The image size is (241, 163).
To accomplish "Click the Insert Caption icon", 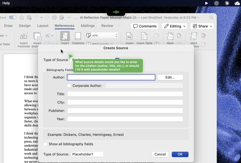I will 129,36.
